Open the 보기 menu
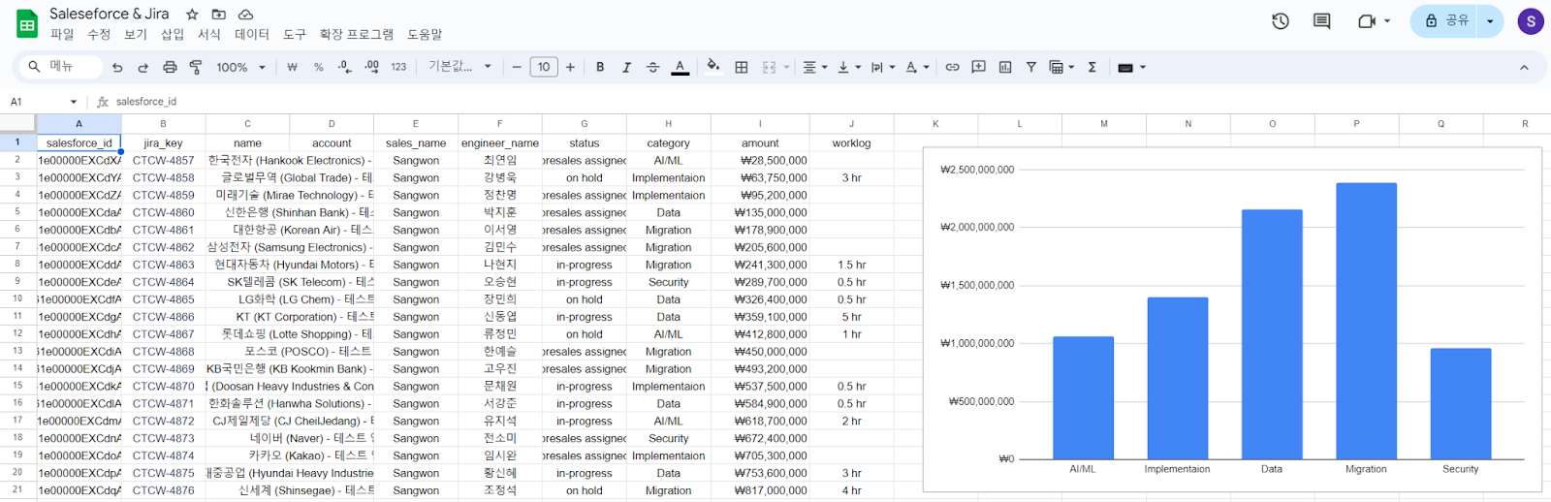The height and width of the screenshot is (502, 1551). tap(136, 34)
